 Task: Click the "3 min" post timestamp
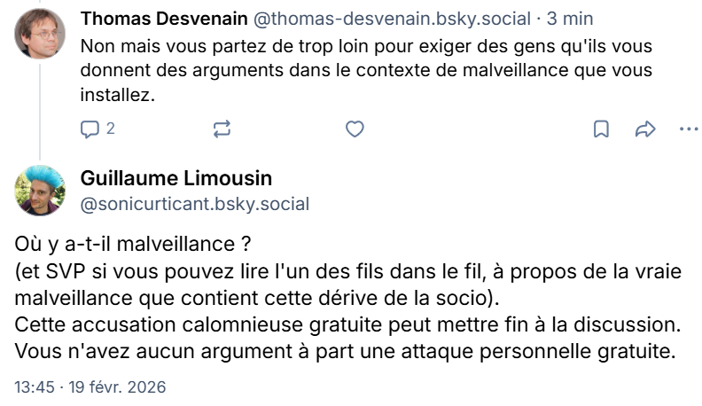[x=569, y=19]
